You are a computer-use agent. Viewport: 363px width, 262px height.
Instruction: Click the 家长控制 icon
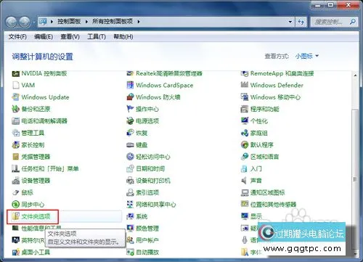[x=16, y=144]
